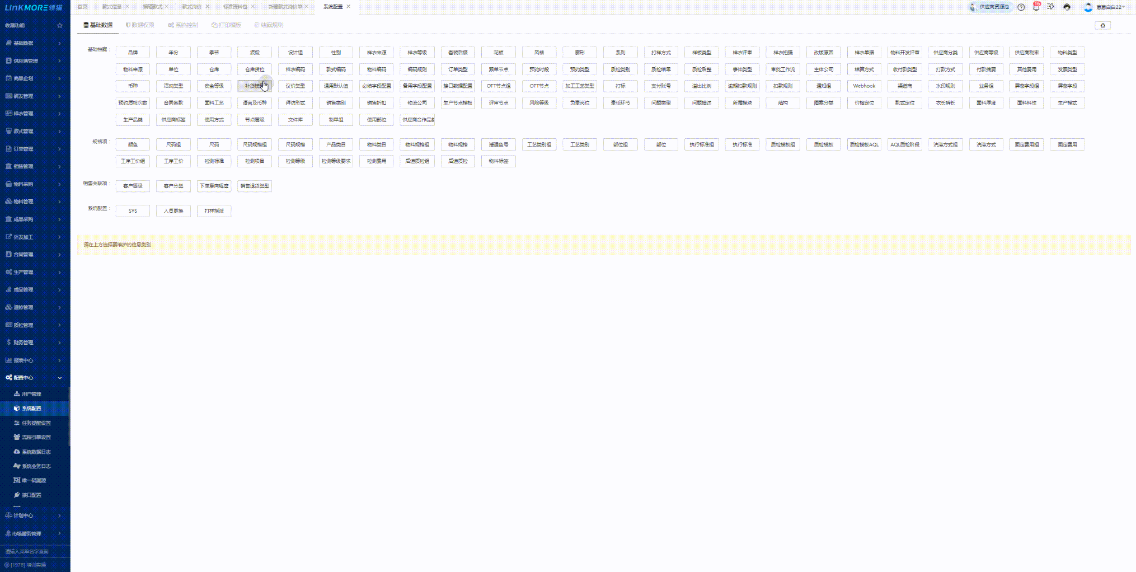Screen dimensions: 1136x572
Task: Switch to the 打印模板 tab
Action: [226, 25]
